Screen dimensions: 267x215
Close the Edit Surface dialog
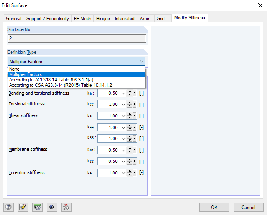[260, 5]
